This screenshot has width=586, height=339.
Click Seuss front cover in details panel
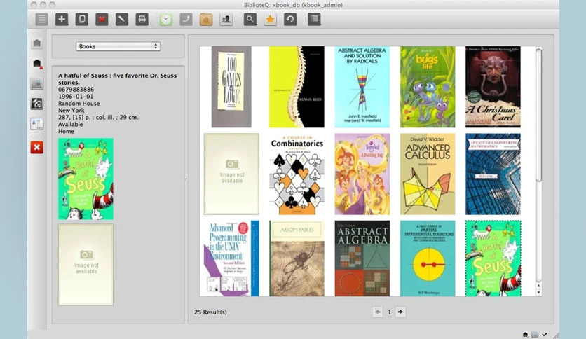tap(86, 179)
